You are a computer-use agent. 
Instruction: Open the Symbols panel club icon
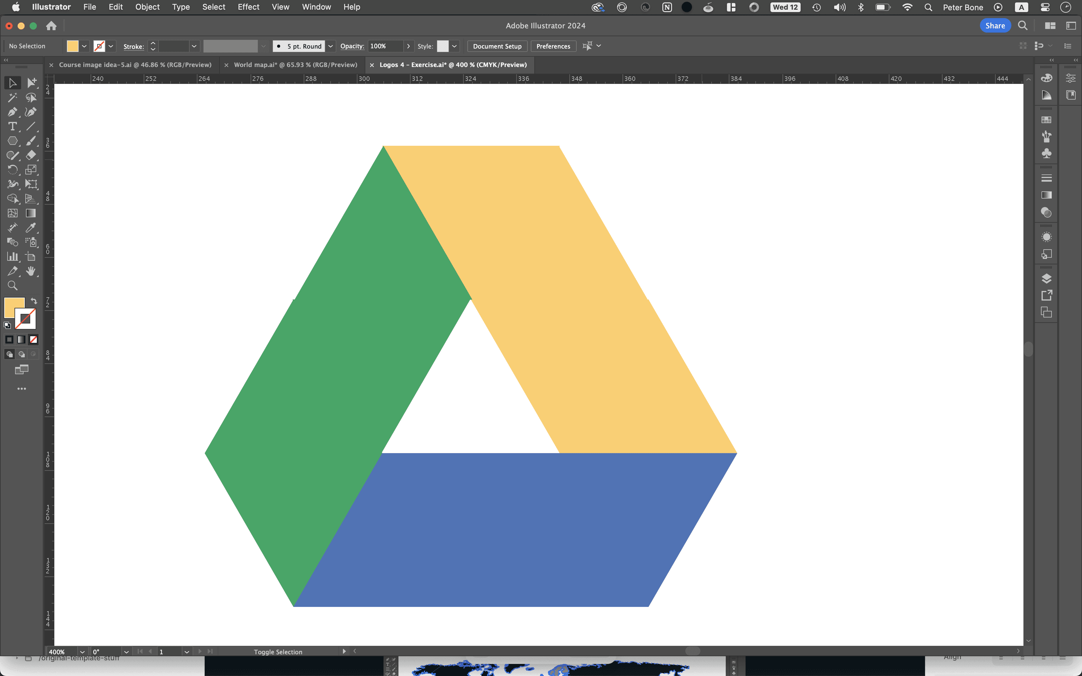click(x=1046, y=153)
